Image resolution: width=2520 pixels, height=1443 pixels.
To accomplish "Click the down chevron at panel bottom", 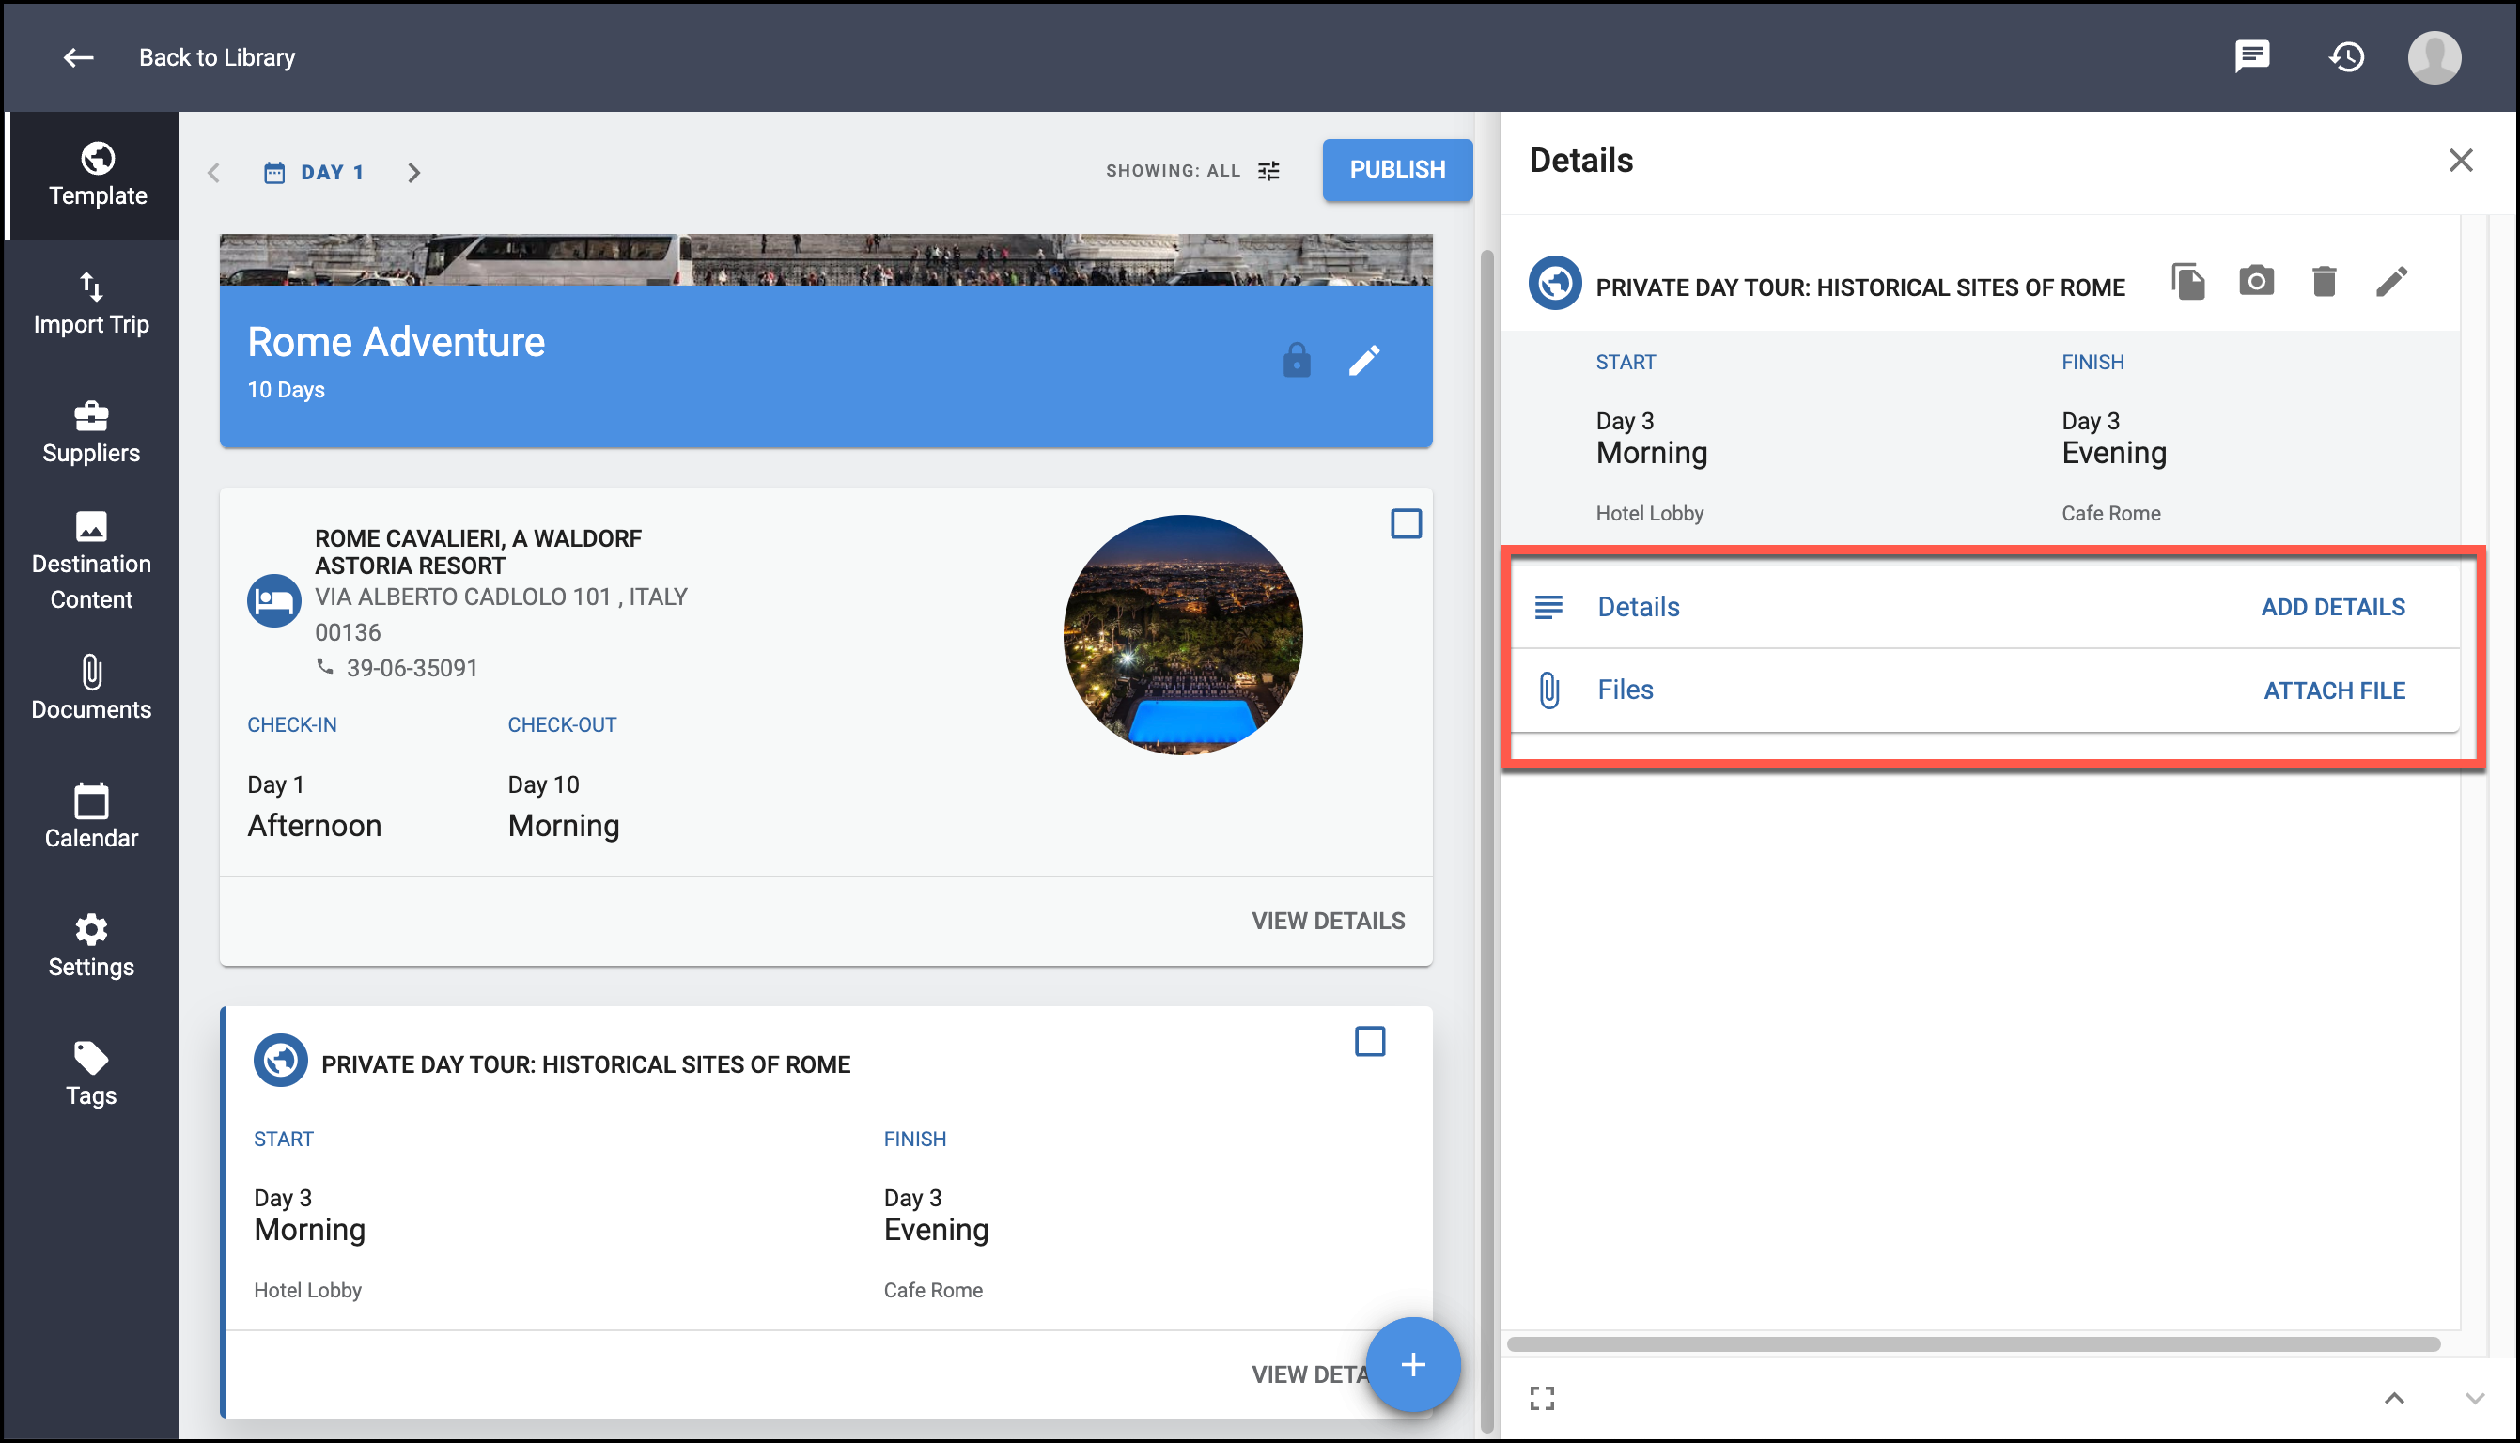I will (2474, 1399).
